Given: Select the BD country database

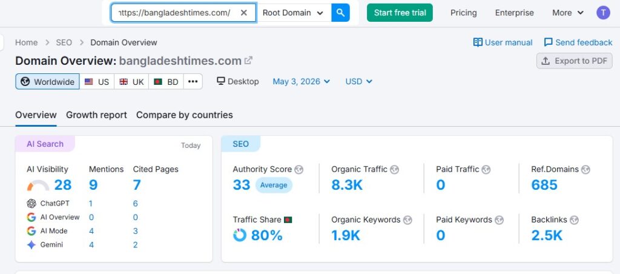Looking at the screenshot, I should click(x=166, y=82).
